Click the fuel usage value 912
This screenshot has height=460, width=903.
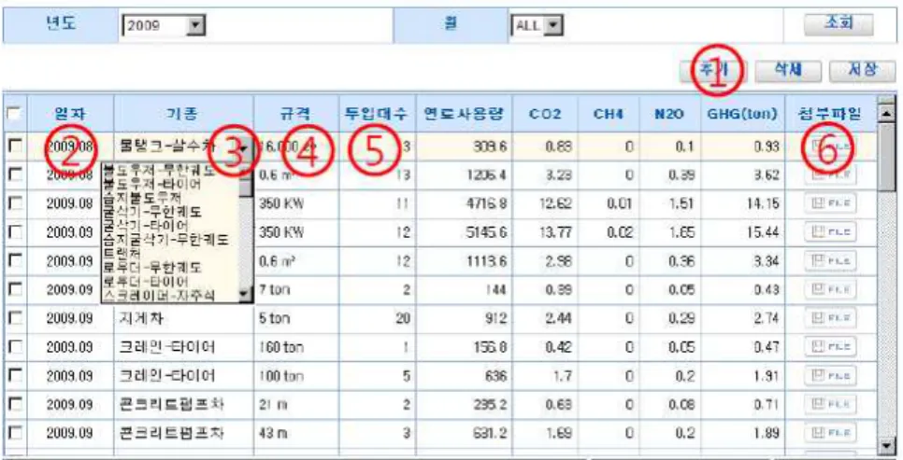[x=495, y=318]
